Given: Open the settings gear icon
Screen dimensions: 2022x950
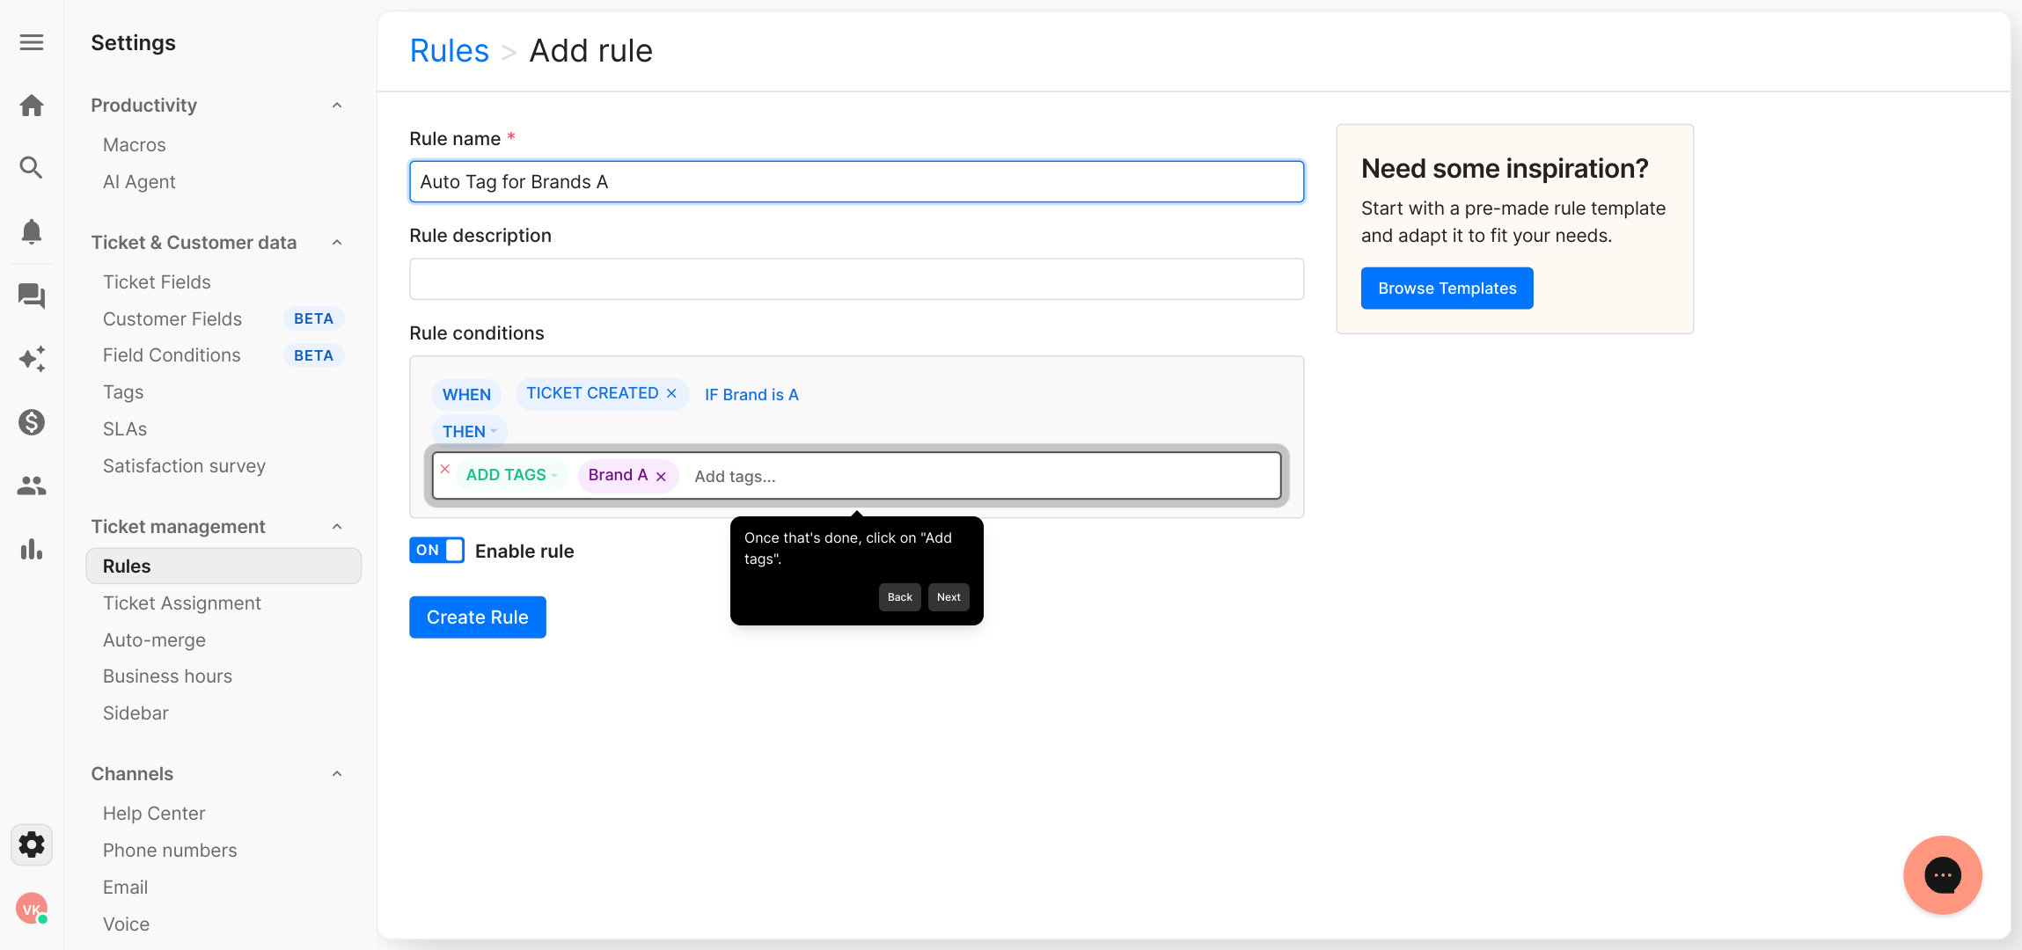Looking at the screenshot, I should (x=32, y=844).
